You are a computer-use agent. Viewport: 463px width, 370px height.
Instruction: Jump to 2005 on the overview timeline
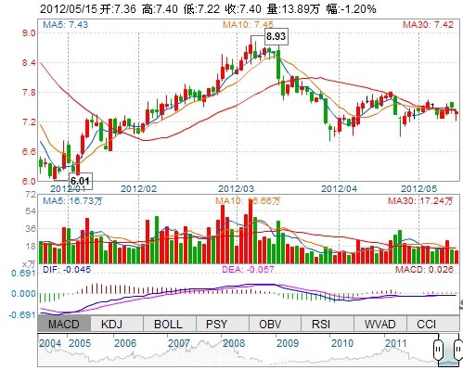point(80,343)
